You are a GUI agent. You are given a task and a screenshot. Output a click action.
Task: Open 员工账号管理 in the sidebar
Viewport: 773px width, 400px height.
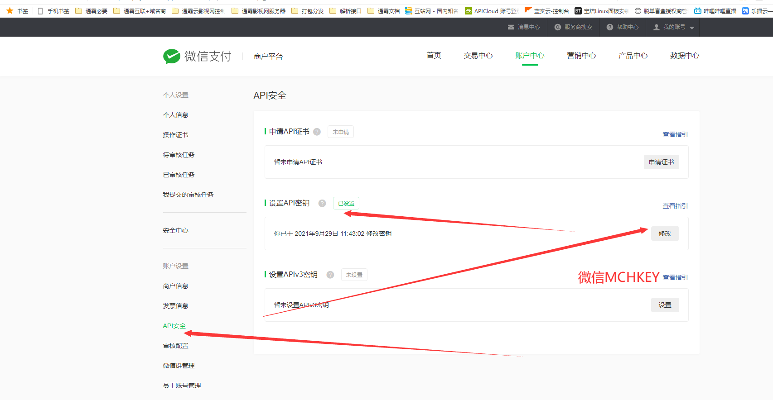[x=182, y=386]
